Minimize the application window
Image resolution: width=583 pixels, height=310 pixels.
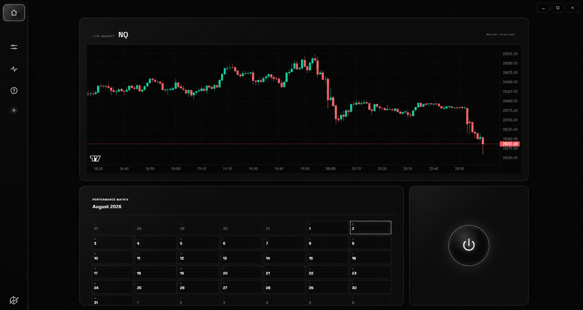pos(543,8)
